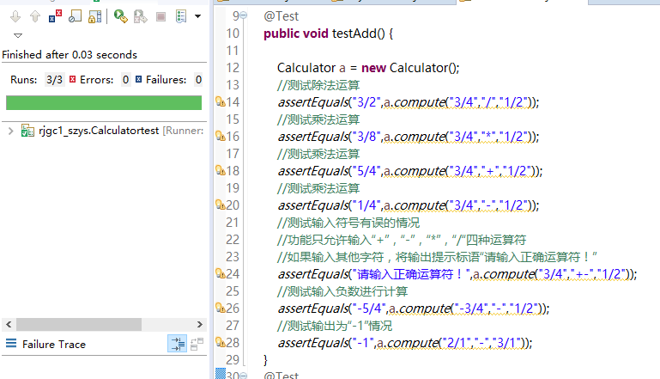Toggle Show Skipped Tests Only filter
This screenshot has height=379, width=660.
click(x=75, y=17)
